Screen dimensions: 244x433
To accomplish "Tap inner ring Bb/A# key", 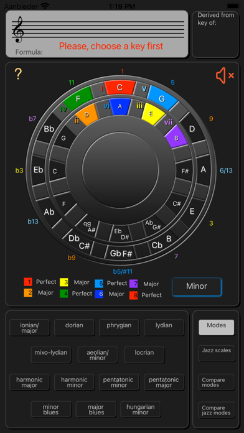I will [x=88, y=226].
